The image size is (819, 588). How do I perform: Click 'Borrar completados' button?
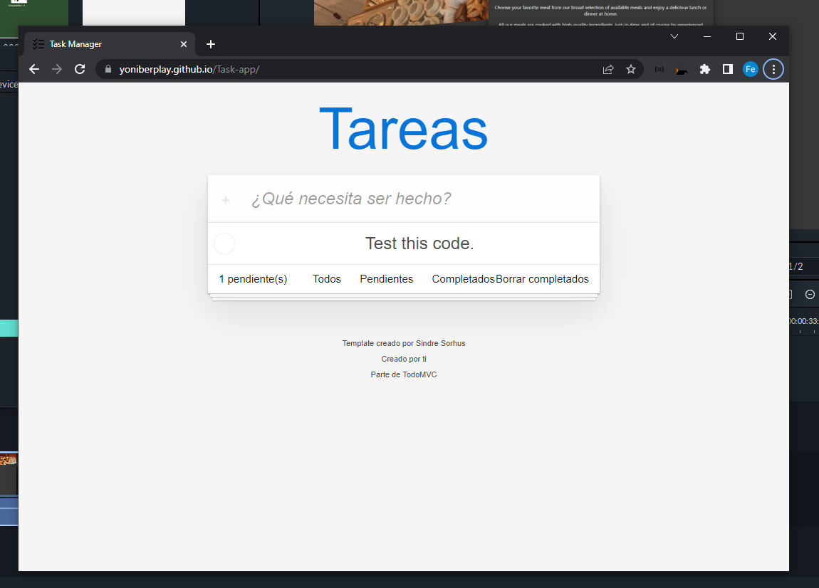pos(543,279)
